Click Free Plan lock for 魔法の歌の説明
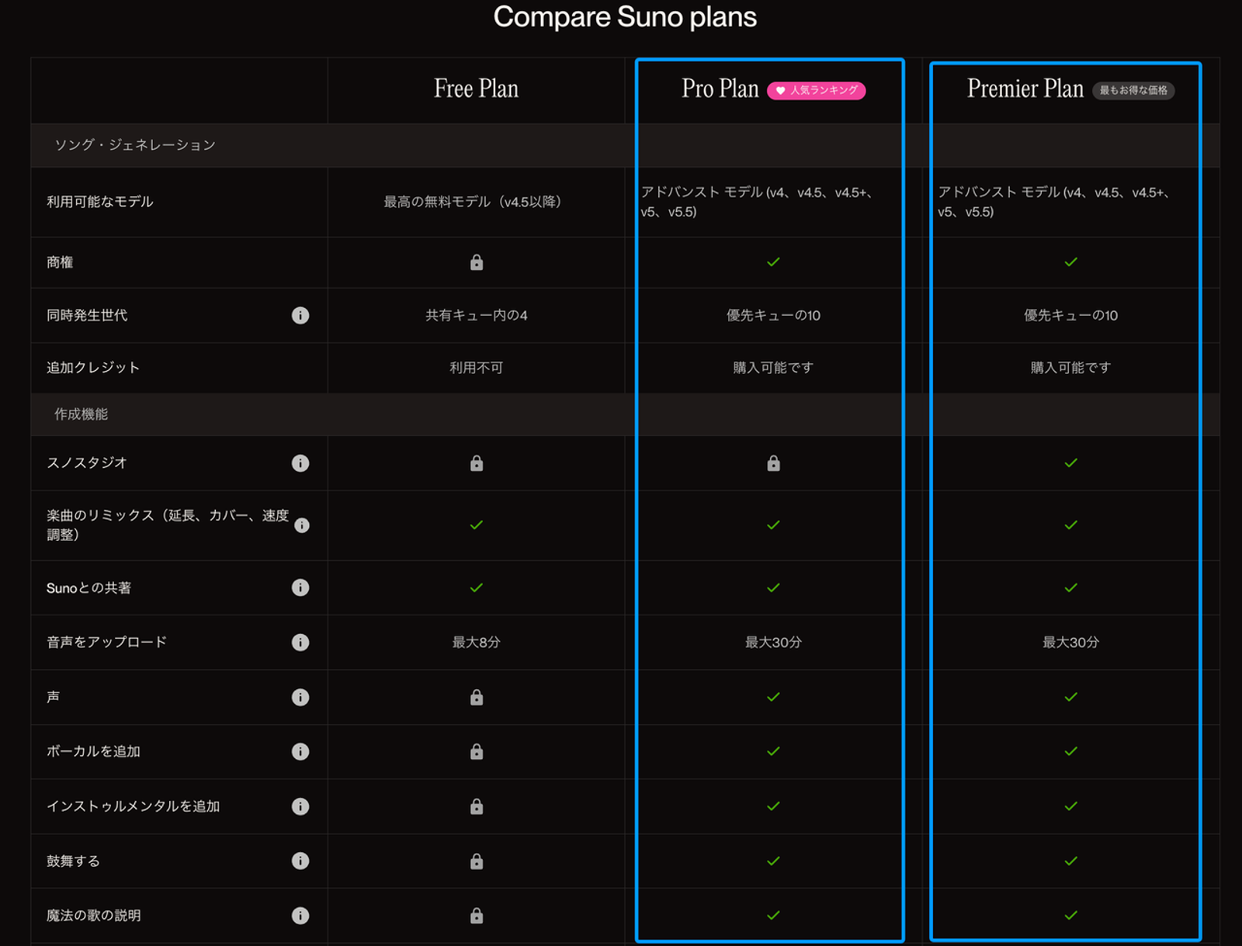 coord(477,916)
